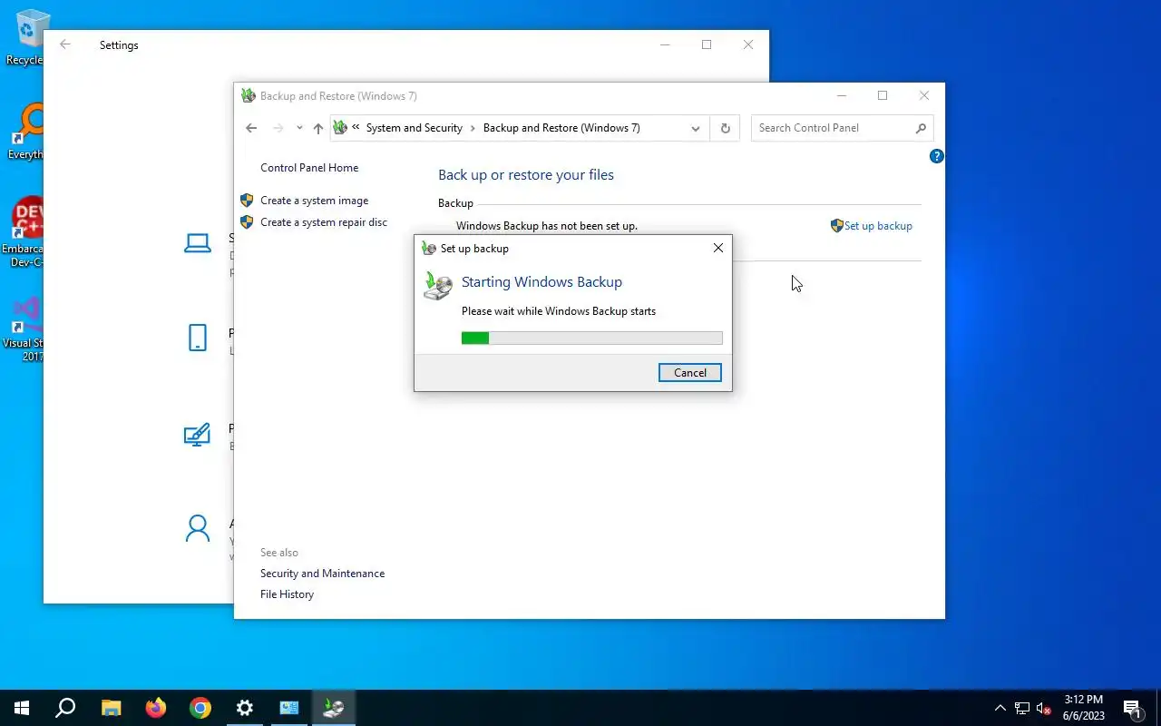
Task: Switch to the Control Panel taskbar item
Action: pos(289,708)
